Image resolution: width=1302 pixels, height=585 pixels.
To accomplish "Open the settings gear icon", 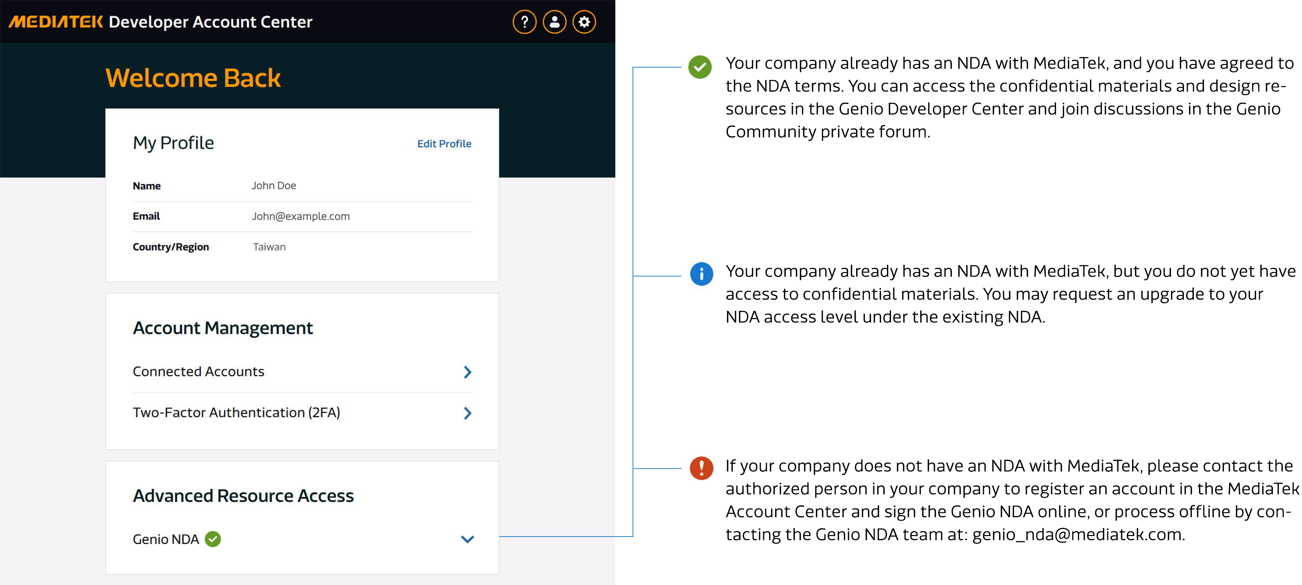I will point(584,22).
